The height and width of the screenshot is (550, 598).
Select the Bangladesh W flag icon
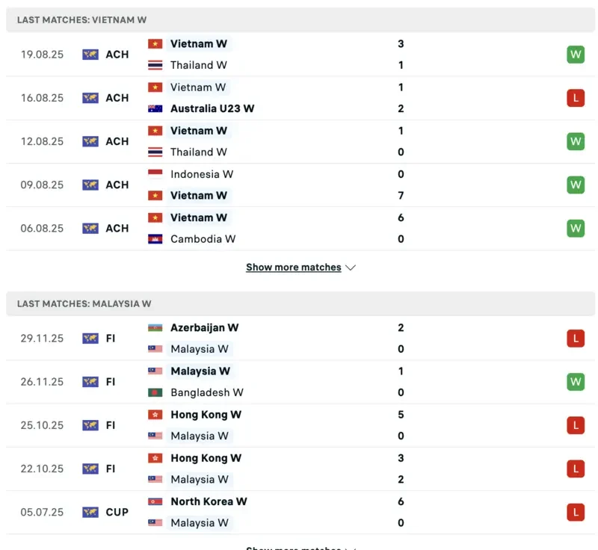click(x=155, y=392)
